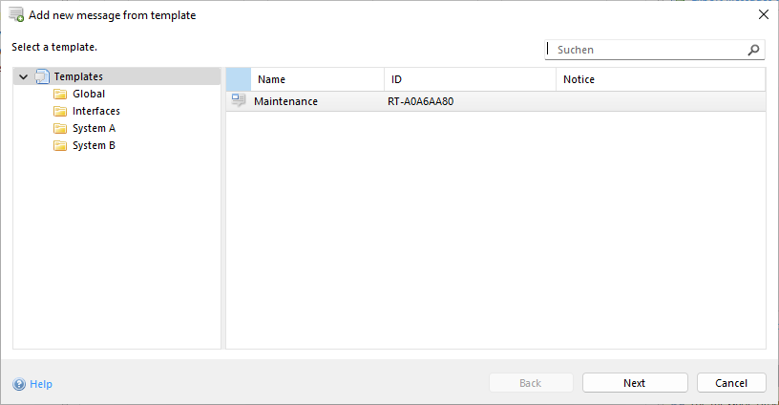Image resolution: width=779 pixels, height=405 pixels.
Task: Click the System A folder icon
Action: pos(60,128)
